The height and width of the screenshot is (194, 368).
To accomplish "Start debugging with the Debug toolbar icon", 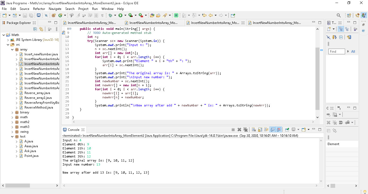I will [110, 15].
